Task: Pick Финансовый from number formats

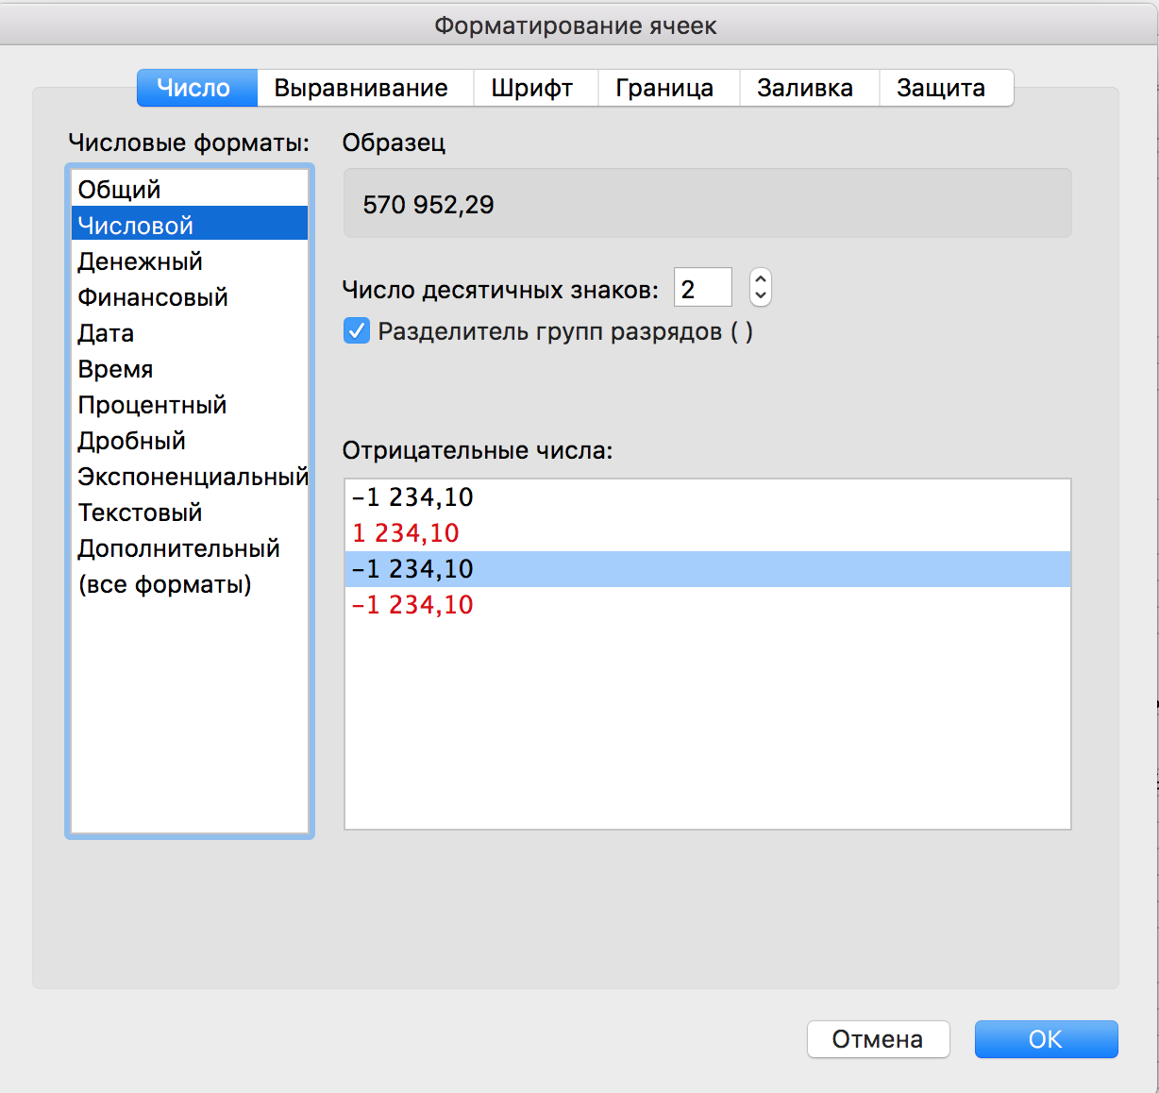Action: (x=153, y=297)
